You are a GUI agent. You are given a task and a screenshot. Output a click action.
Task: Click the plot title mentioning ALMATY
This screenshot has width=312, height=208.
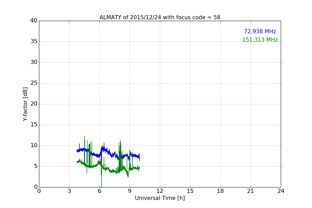(x=160, y=17)
